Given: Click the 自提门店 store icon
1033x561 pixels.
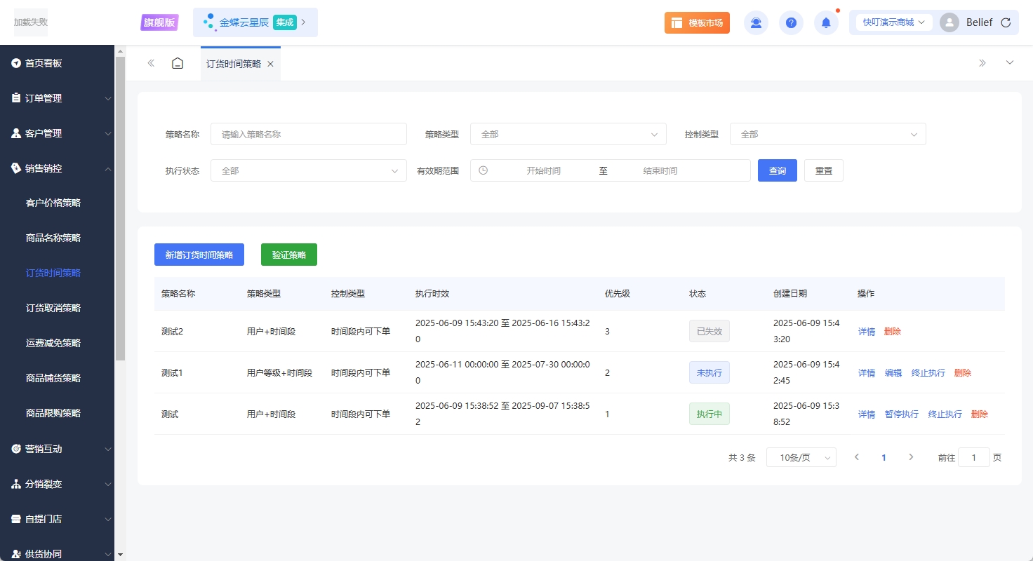Looking at the screenshot, I should coord(16,519).
